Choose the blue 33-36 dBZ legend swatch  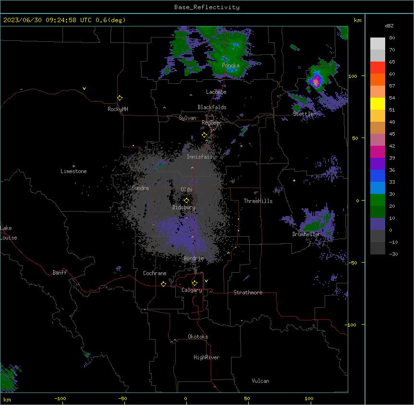click(377, 176)
